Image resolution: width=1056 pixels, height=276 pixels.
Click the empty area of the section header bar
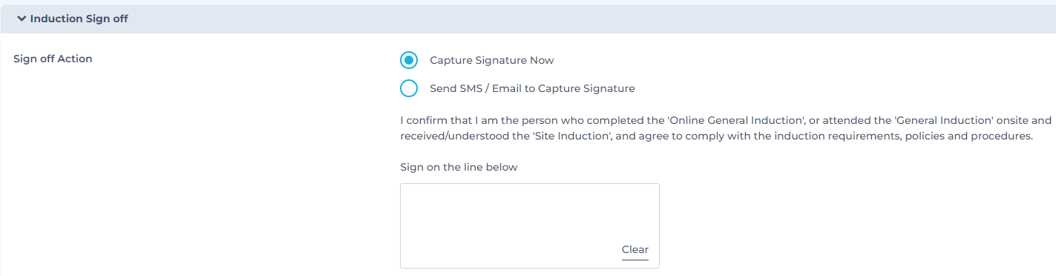click(x=592, y=19)
